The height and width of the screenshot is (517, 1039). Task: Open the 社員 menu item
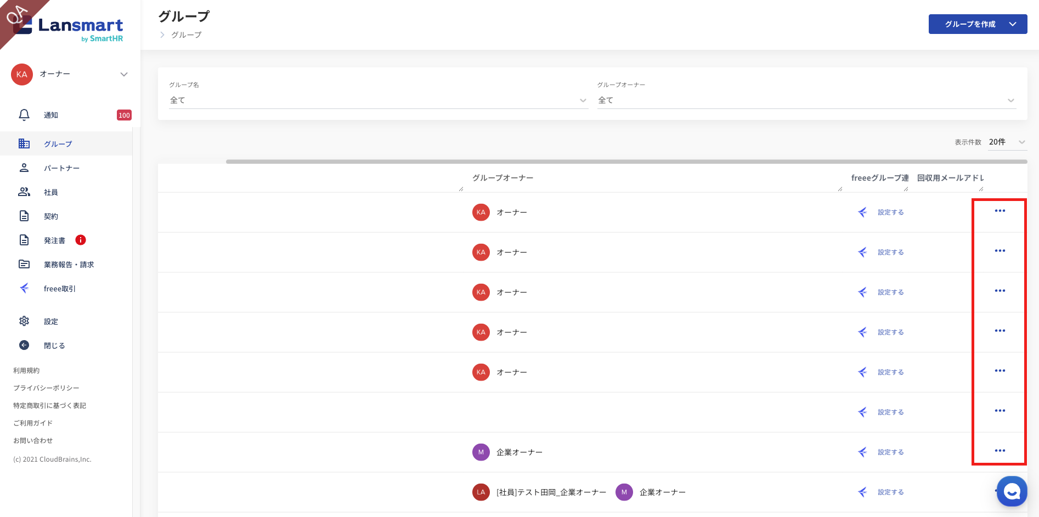(51, 192)
